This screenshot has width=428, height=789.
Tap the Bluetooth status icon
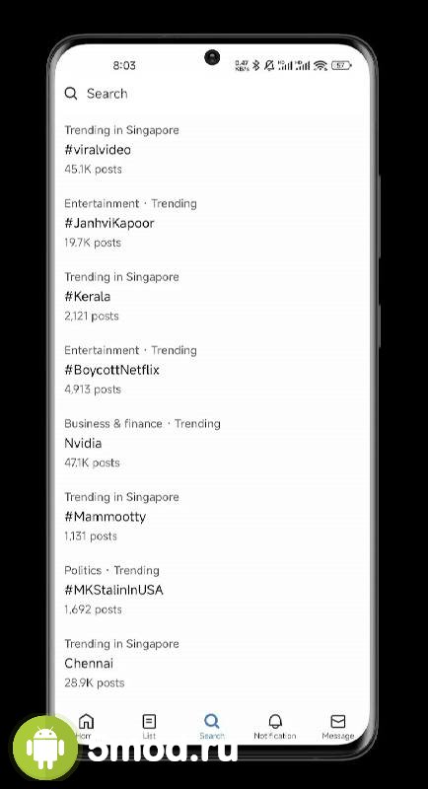point(256,65)
